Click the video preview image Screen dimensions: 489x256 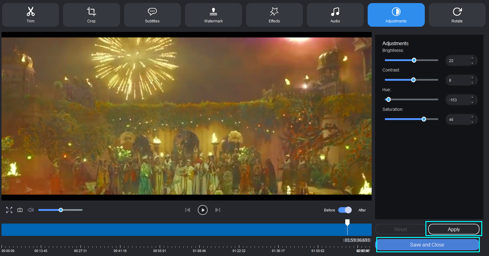186,116
